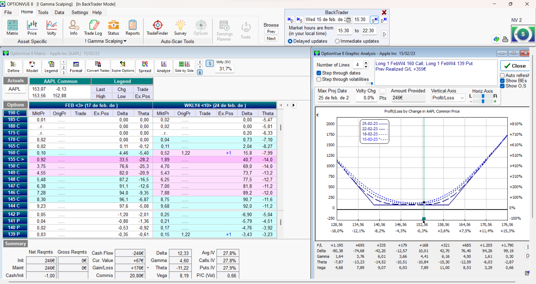Step forward one session in BackTrader

374,20
